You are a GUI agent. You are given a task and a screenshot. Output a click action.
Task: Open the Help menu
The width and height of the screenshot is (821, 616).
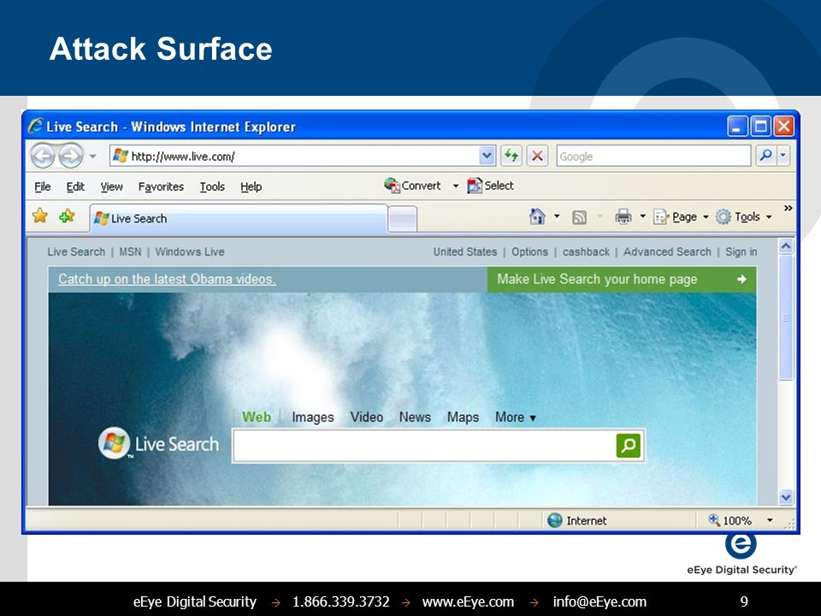251,187
